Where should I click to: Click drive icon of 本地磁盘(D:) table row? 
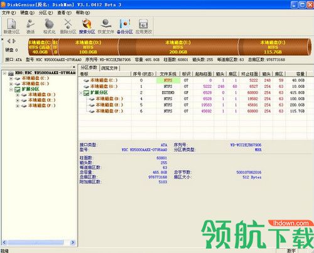point(92,99)
